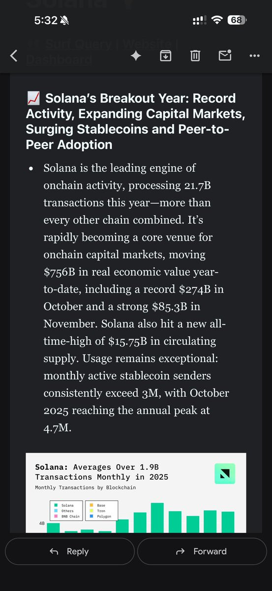Tap the sparkle summarize icon

click(x=136, y=56)
